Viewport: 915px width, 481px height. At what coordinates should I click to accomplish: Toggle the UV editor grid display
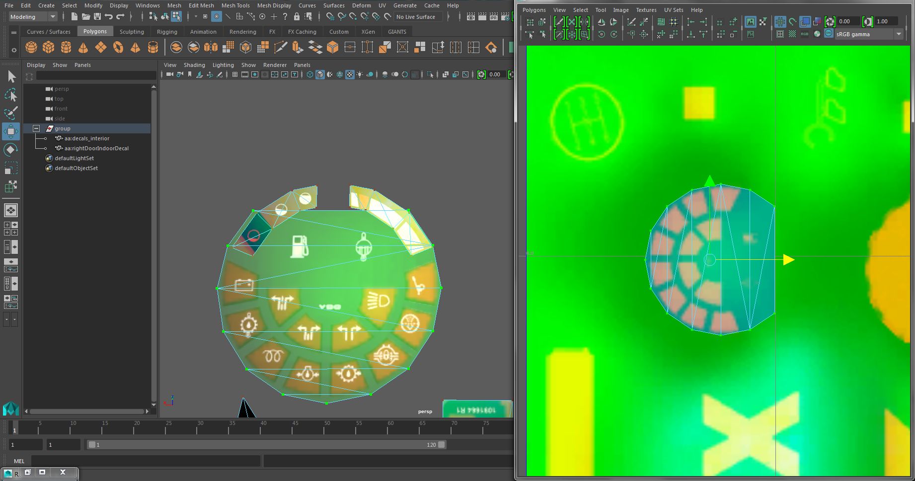(x=780, y=22)
